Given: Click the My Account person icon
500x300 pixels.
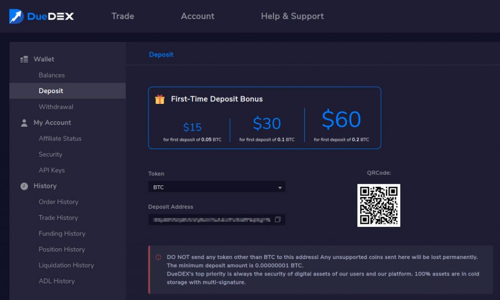Looking at the screenshot, I should tap(24, 122).
